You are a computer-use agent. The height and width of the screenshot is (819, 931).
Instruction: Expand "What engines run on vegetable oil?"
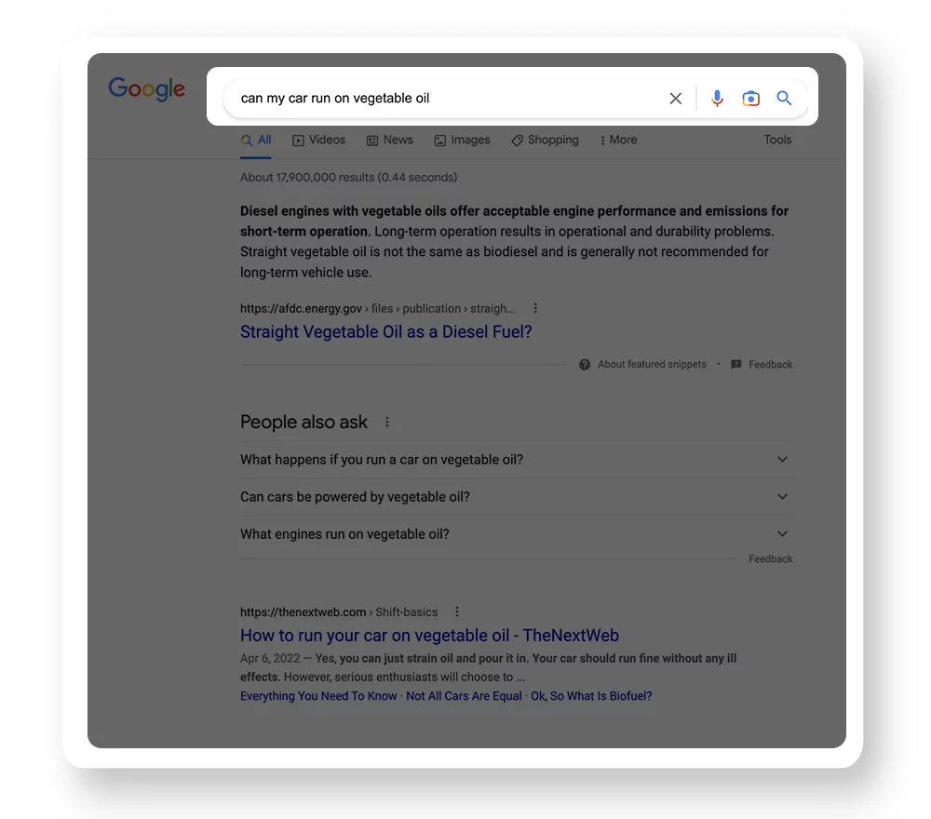coord(782,534)
